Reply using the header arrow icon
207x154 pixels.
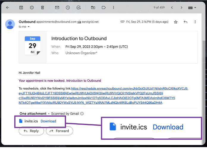click(x=186, y=22)
